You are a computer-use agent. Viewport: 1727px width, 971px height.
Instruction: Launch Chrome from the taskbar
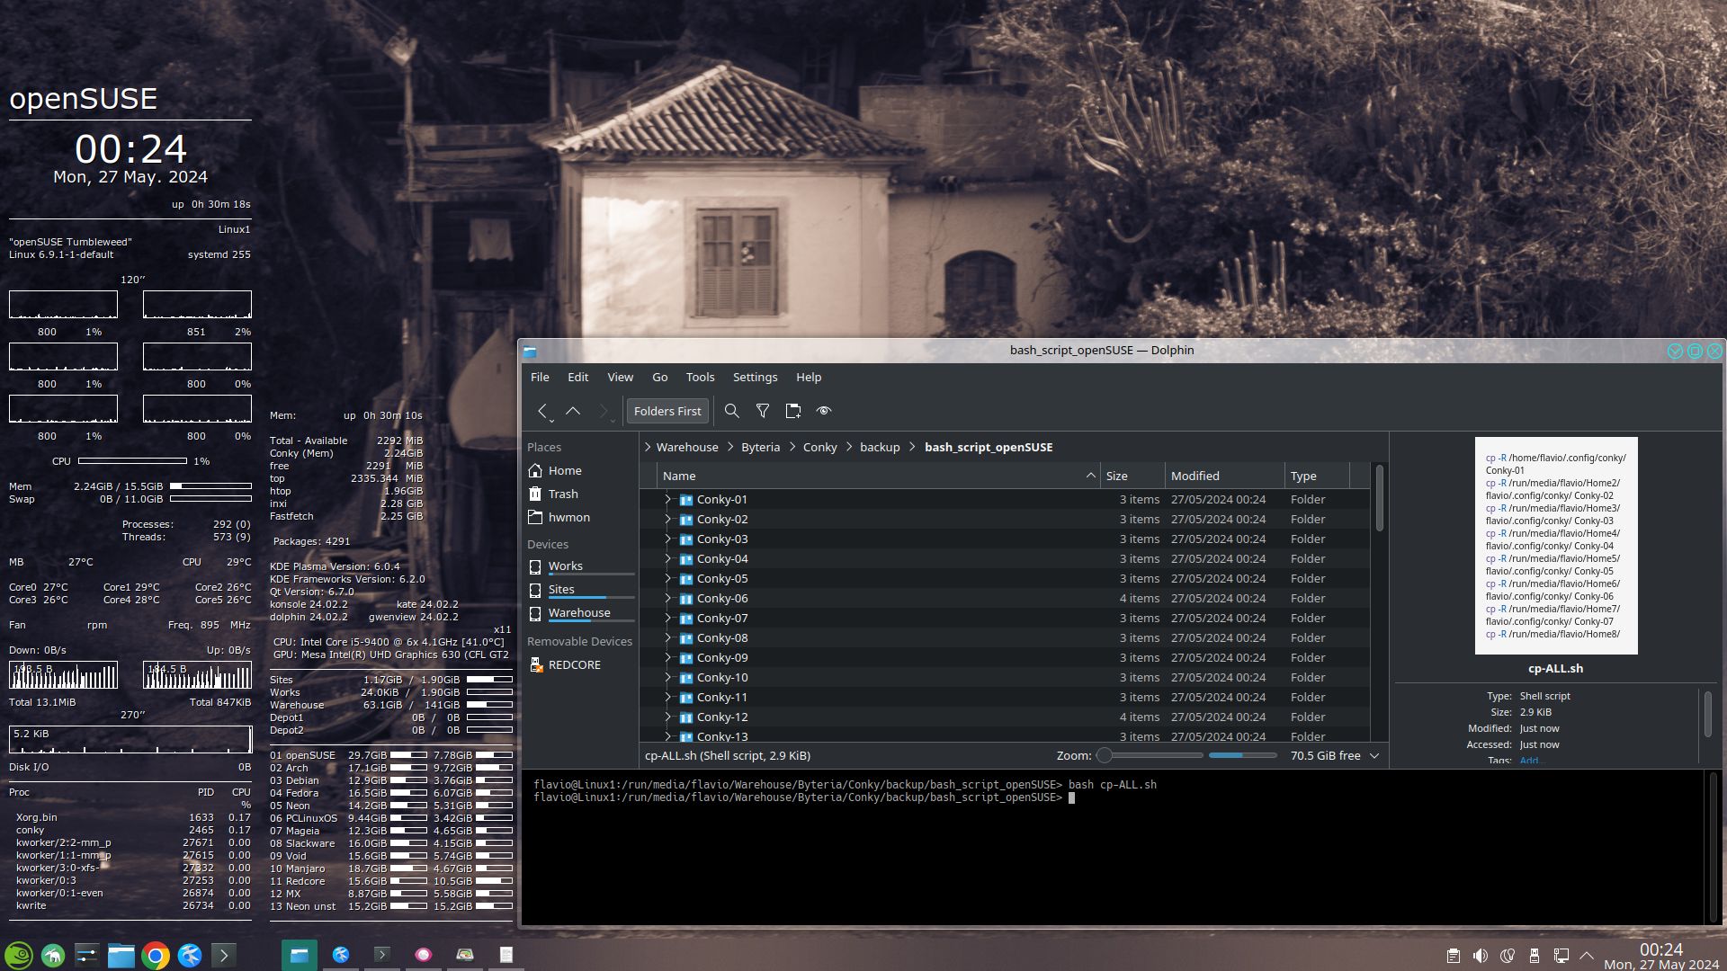tap(156, 955)
